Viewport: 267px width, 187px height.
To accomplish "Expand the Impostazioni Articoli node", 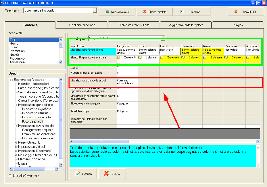I will click(x=16, y=147).
